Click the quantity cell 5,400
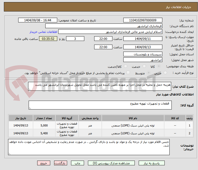The width and height of the screenshot is (198, 170). (x=44, y=133)
